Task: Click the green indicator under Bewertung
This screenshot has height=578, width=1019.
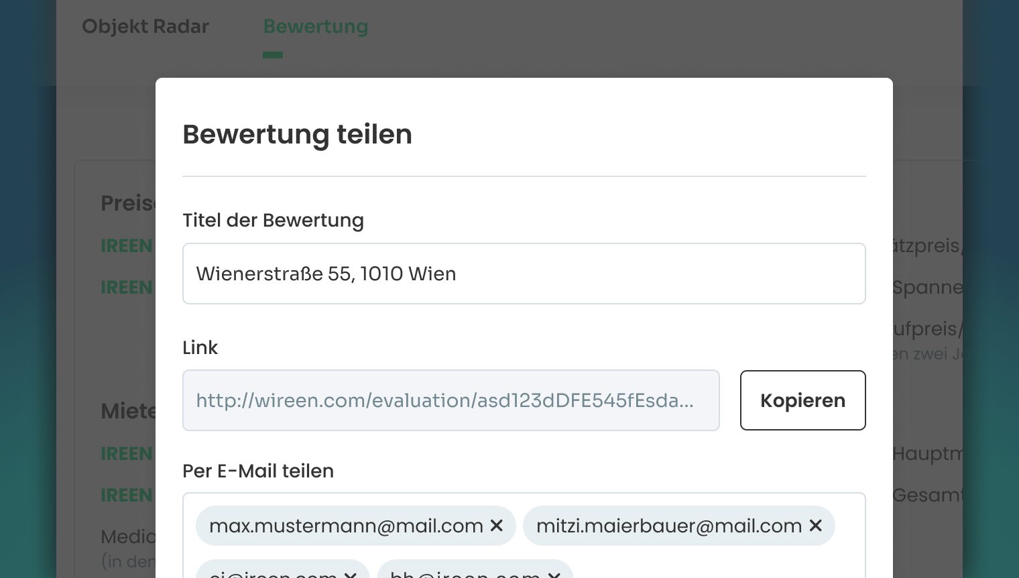Action: pyautogui.click(x=273, y=54)
